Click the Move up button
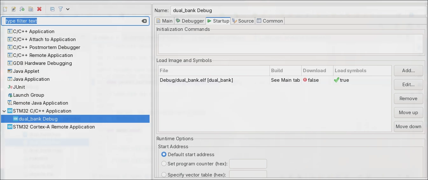Screen dimensions: 428x180 408,113
